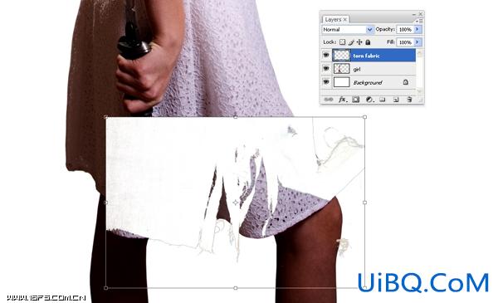Click the Background layer lock icon

point(406,82)
